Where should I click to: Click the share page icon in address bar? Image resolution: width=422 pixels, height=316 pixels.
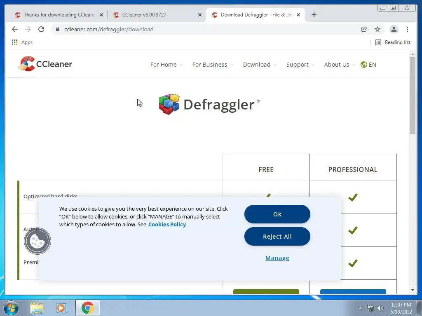[364, 29]
